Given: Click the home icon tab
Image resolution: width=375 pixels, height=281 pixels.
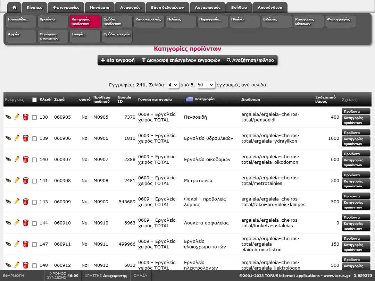Looking at the screenshot, I should [14, 7].
